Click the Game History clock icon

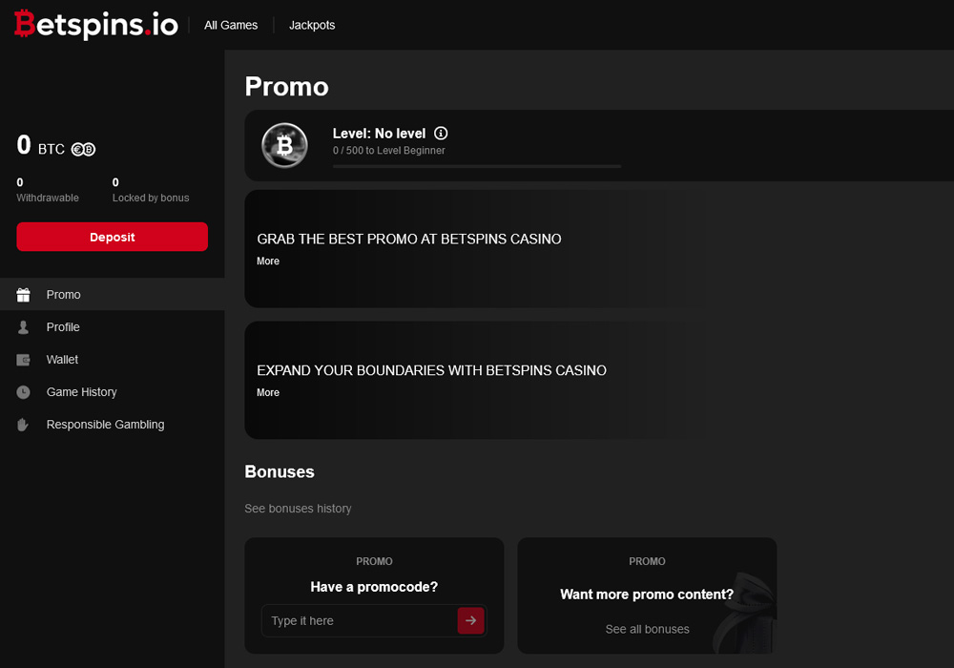click(23, 392)
